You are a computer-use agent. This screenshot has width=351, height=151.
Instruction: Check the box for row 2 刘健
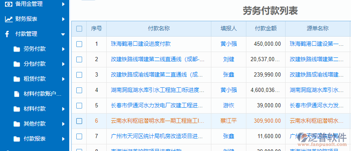79,59
